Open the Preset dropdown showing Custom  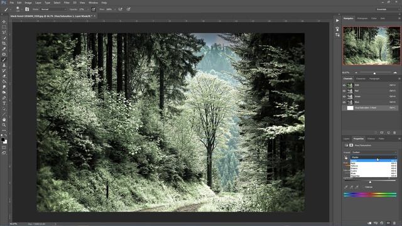(x=374, y=152)
